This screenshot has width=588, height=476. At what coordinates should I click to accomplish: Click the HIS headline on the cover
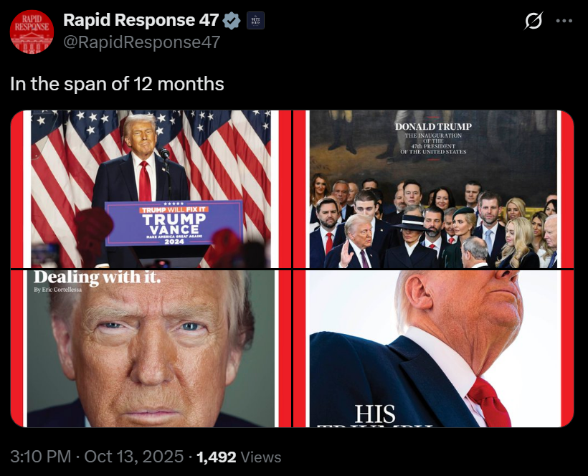pos(375,414)
